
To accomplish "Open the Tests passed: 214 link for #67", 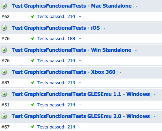I will coord(56,127).
